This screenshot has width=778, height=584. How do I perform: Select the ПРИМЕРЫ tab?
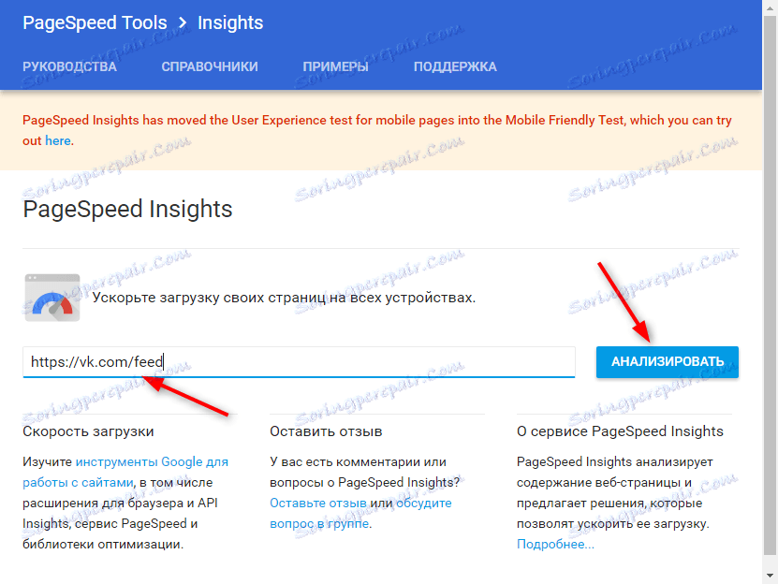(x=335, y=66)
